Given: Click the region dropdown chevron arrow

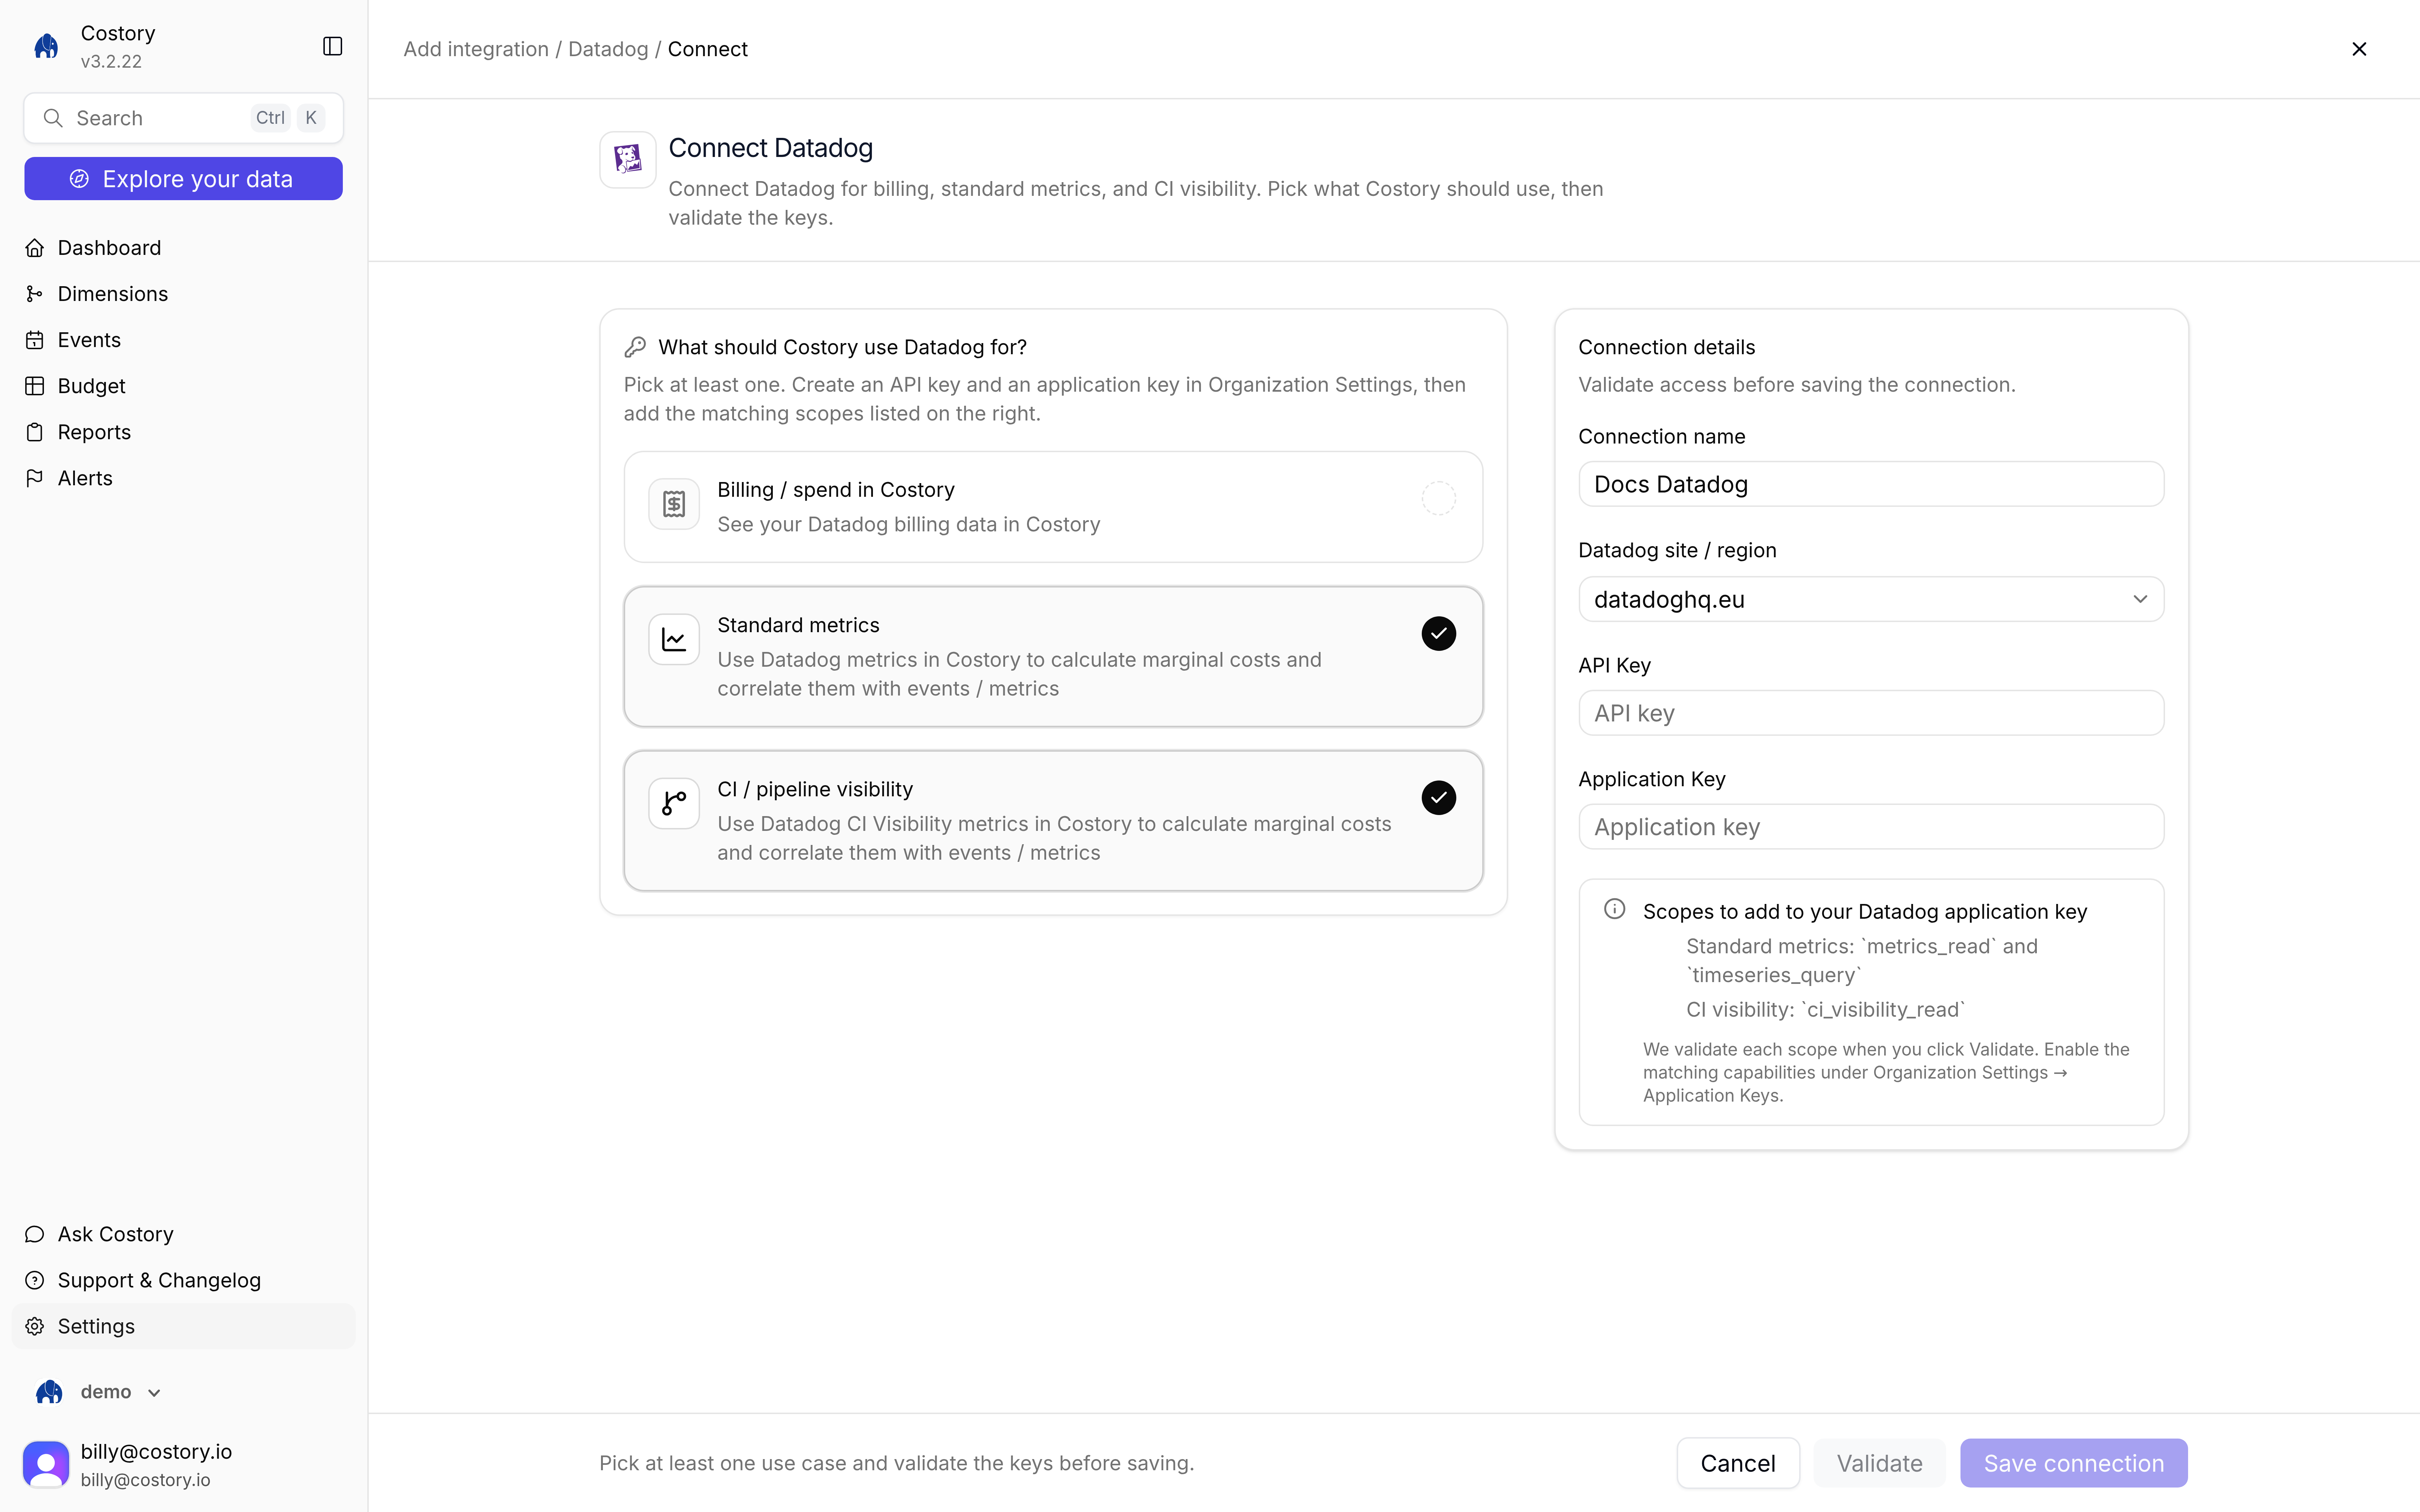Looking at the screenshot, I should pyautogui.click(x=2140, y=599).
